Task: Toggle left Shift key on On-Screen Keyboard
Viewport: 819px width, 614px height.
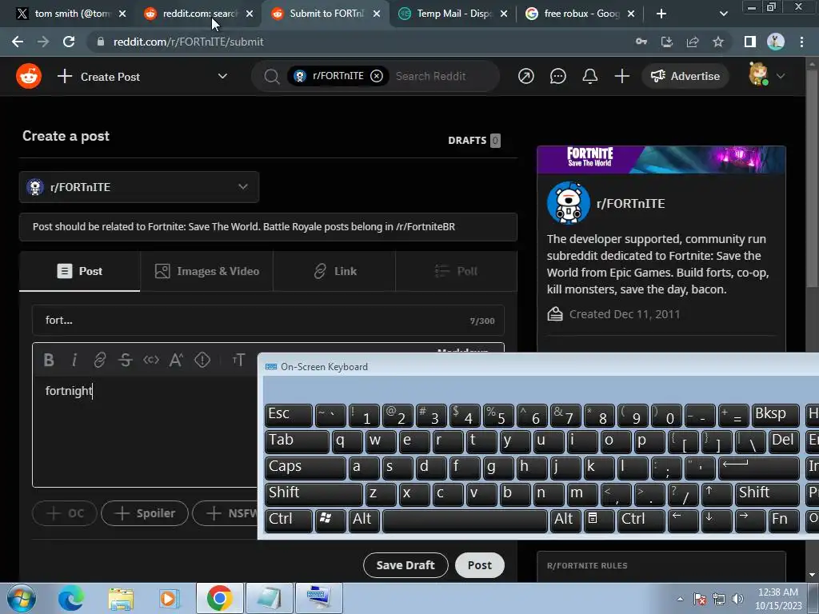Action: 314,494
